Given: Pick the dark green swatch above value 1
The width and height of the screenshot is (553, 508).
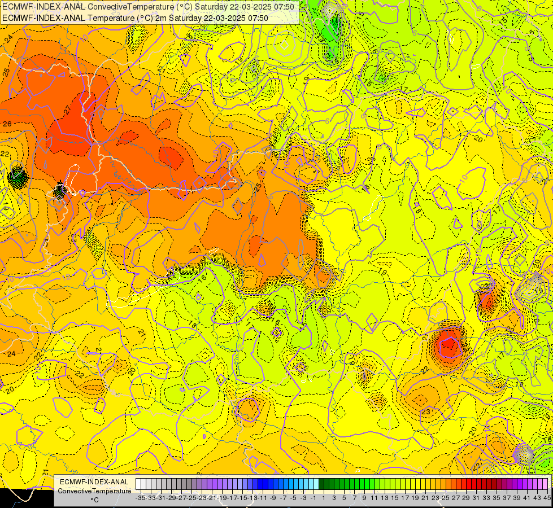Looking at the screenshot, I should 321,484.
